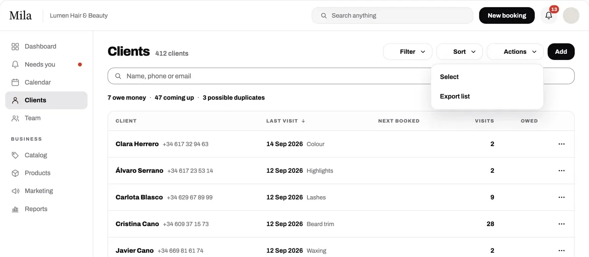Click the visit count 28
Image resolution: width=589 pixels, height=257 pixels.
[x=490, y=224]
